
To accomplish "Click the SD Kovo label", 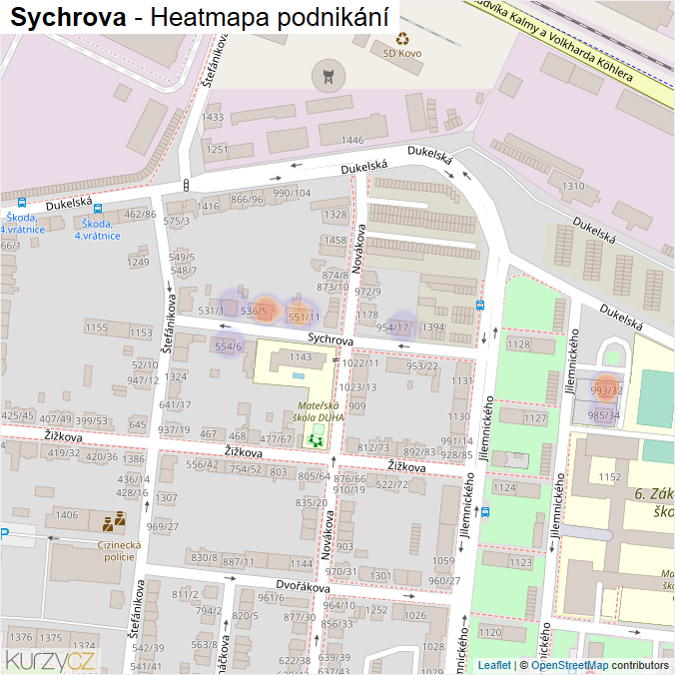I will (x=402, y=53).
